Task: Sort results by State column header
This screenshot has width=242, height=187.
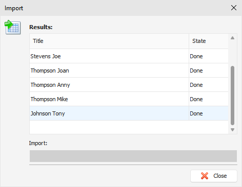Action: tap(209, 41)
